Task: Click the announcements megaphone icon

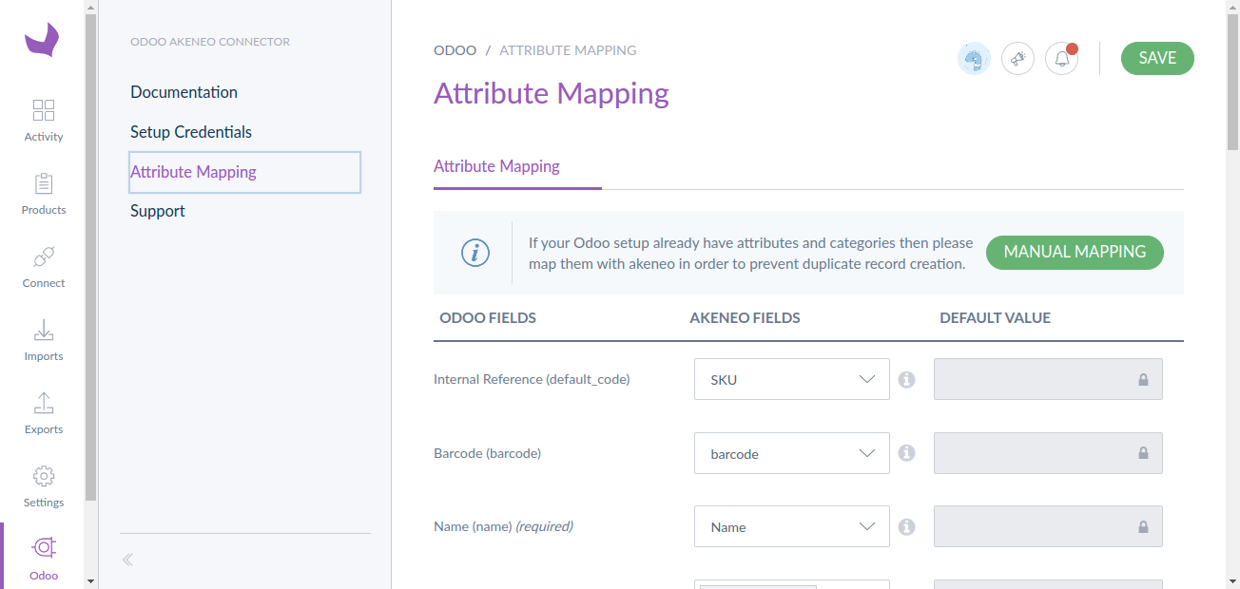Action: pos(1017,58)
